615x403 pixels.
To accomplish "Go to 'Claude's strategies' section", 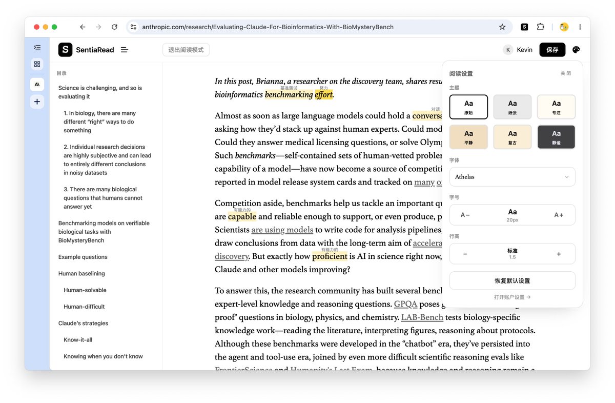I will click(83, 324).
